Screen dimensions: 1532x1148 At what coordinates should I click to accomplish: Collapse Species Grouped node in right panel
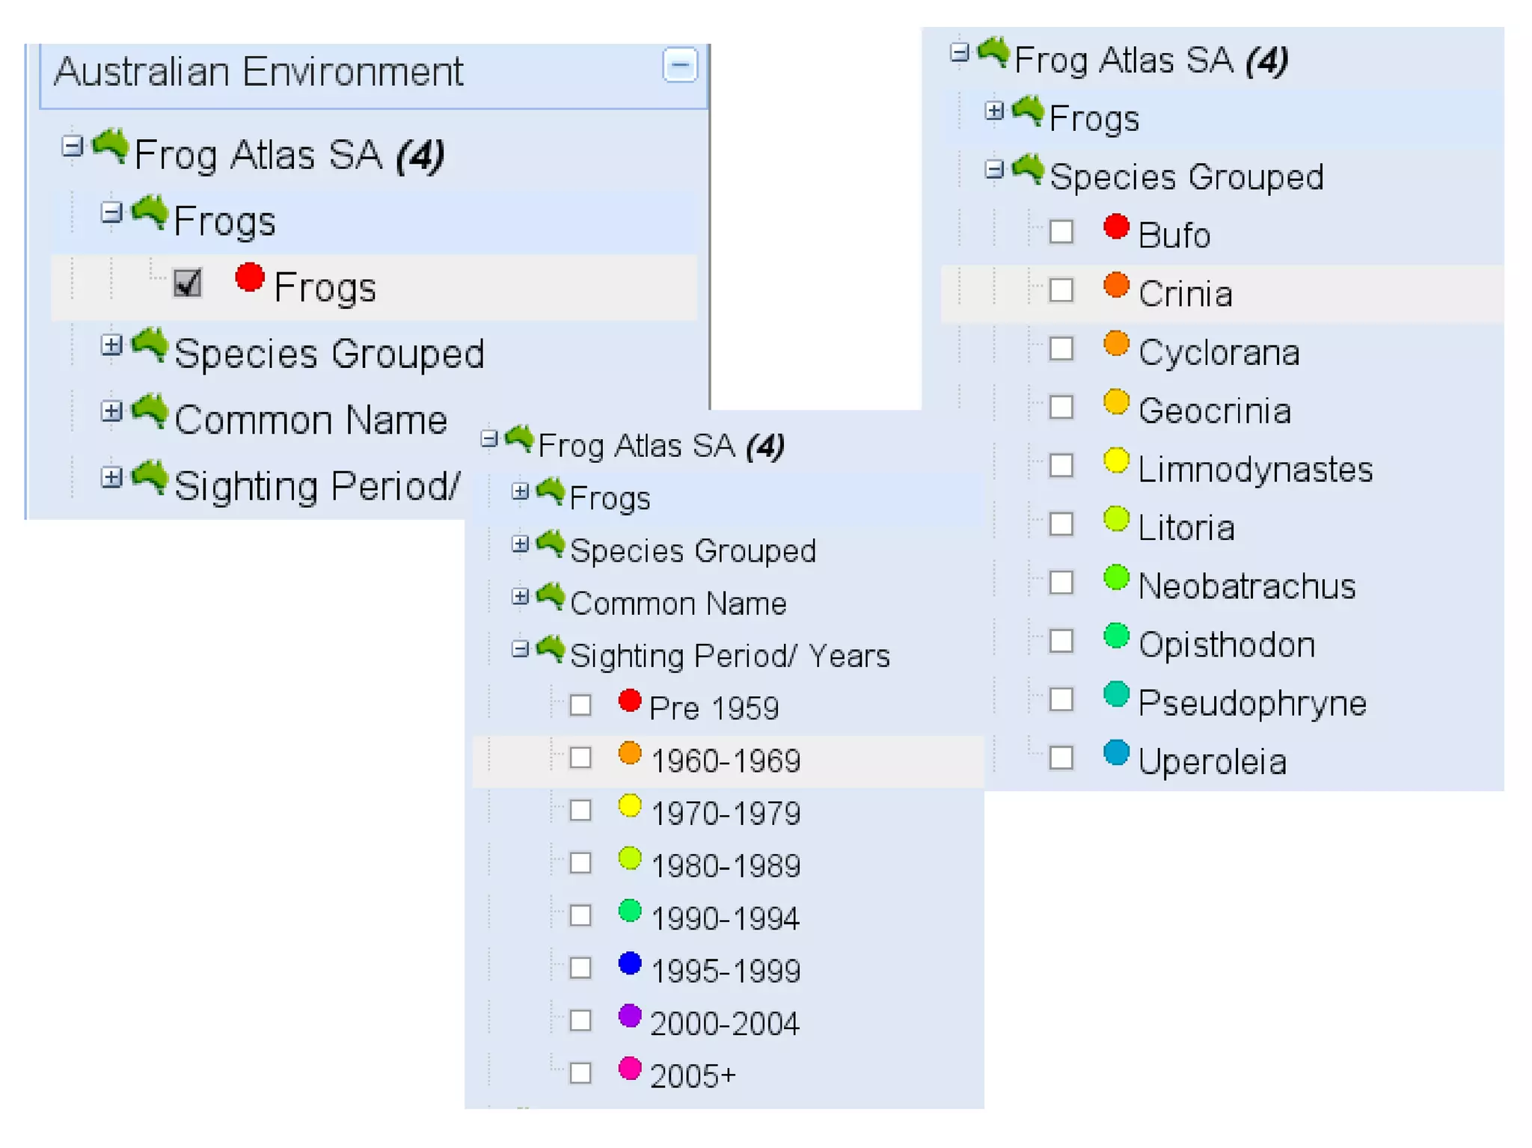[x=994, y=171]
